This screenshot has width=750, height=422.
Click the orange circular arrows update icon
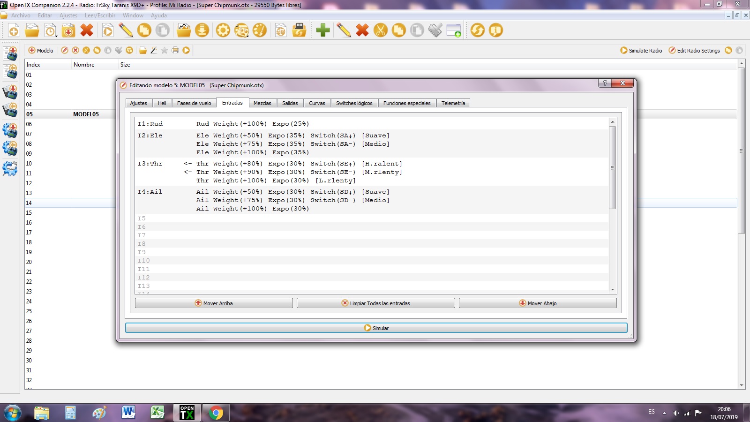477,31
